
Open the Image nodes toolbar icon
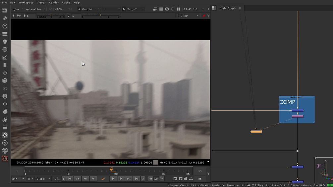[5, 10]
